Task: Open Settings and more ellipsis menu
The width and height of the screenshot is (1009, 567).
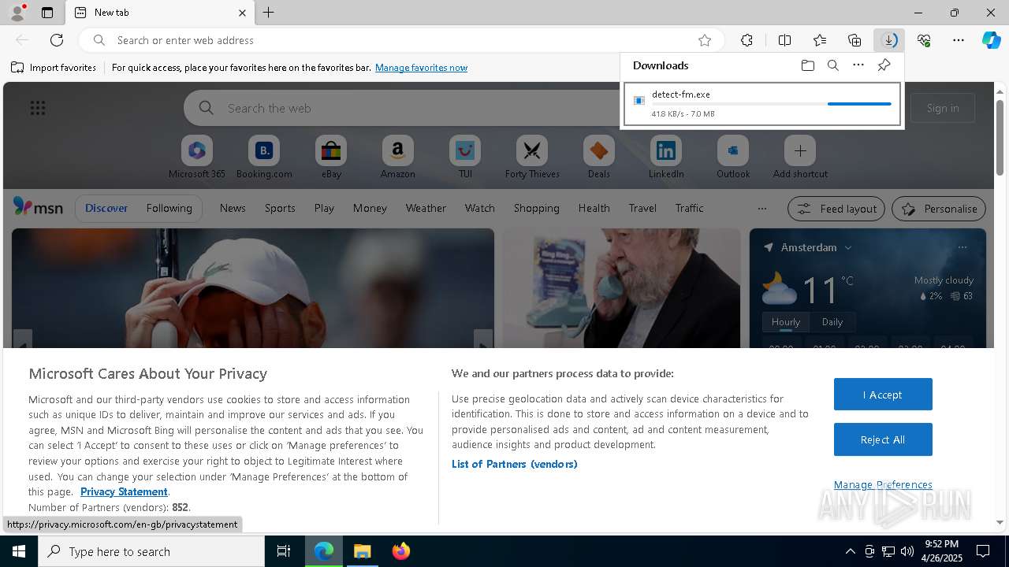Action: 959,40
